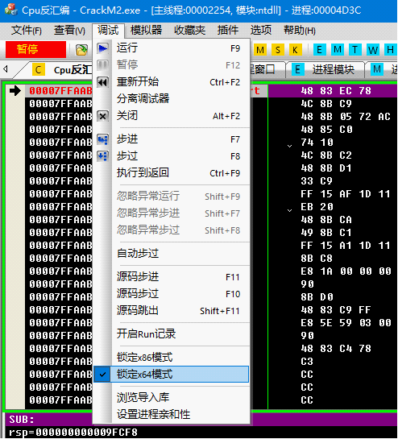Select 自动步过 menu item
This screenshot has height=439, width=398.
171,254
